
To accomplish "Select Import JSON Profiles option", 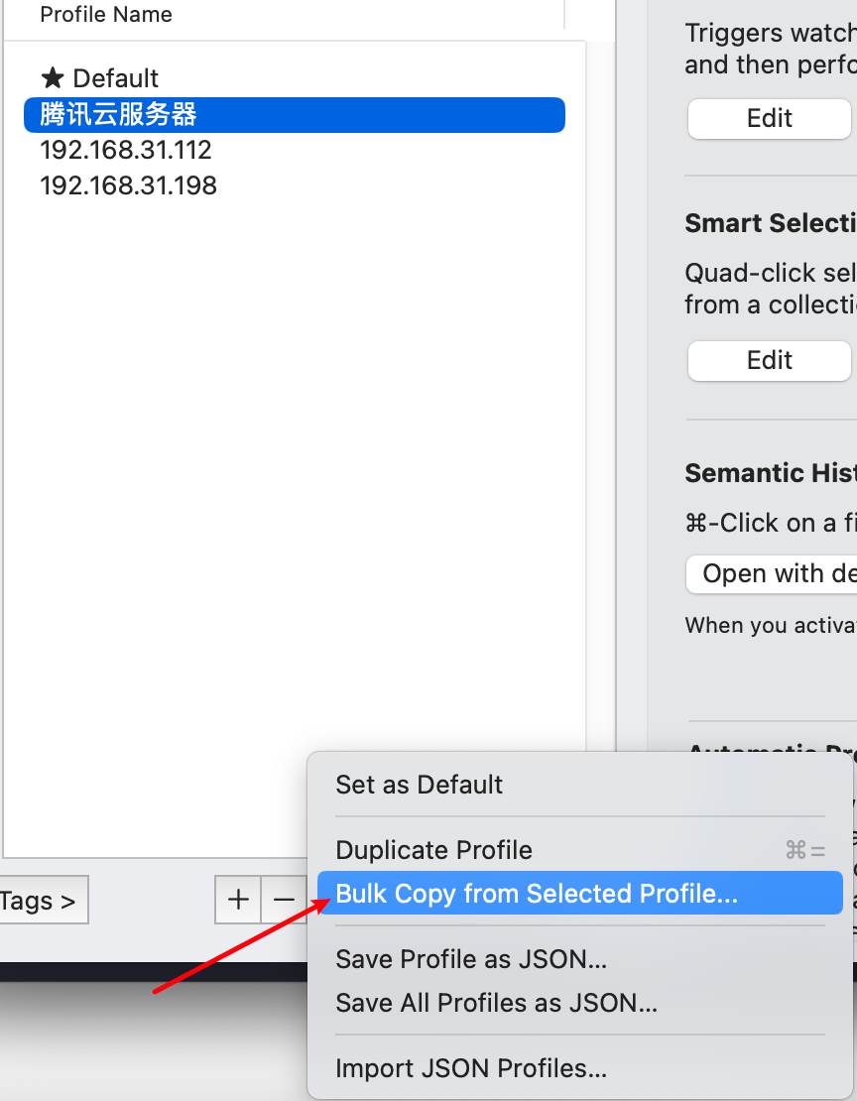I will point(471,1068).
